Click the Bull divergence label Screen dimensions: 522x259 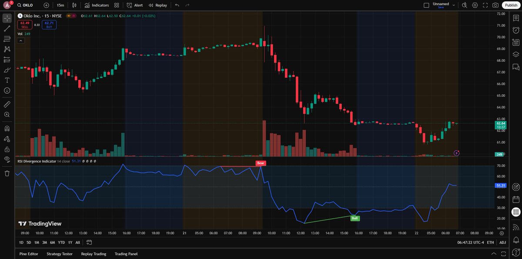pos(355,218)
